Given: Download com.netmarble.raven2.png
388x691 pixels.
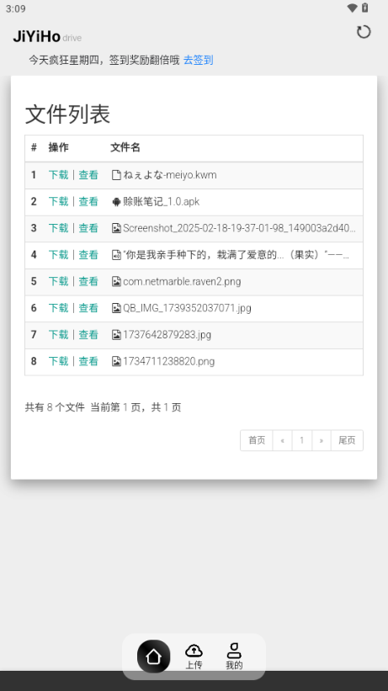Looking at the screenshot, I should point(58,281).
